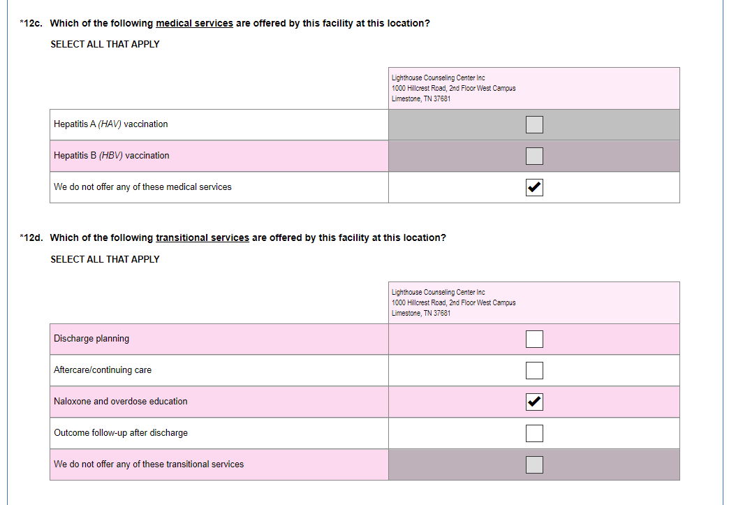The height and width of the screenshot is (505, 736).
Task: Open the underlined 'medical services' link
Action: [194, 23]
